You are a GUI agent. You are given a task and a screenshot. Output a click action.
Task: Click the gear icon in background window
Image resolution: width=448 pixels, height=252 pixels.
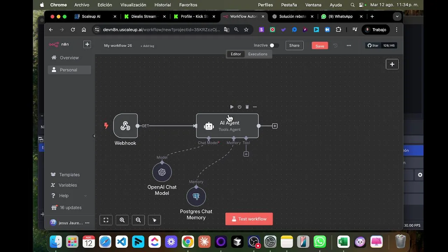click(420, 175)
